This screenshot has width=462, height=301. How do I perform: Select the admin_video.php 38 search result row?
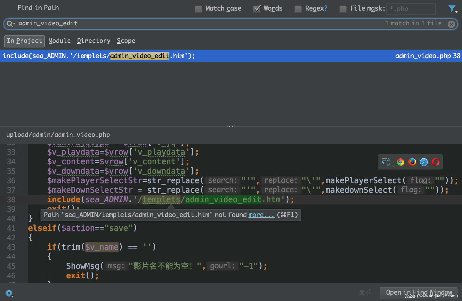[231, 56]
